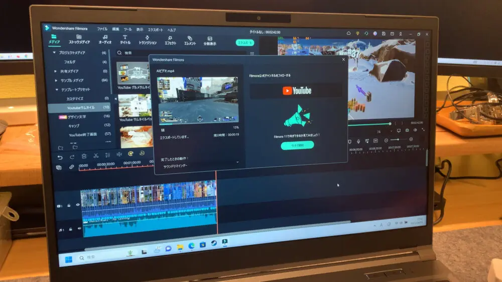Image resolution: width=502 pixels, height=282 pixels.
Task: Select the デザイン文字 preset item
Action: click(77, 117)
